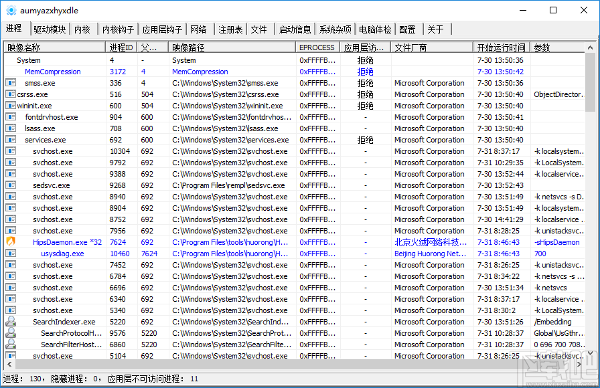Open the 内核 tab
Screen dimensions: 600x388
tap(82, 29)
